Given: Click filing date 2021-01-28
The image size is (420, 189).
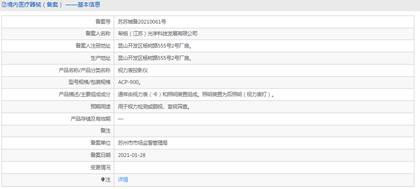Looking at the screenshot, I should tap(132, 155).
